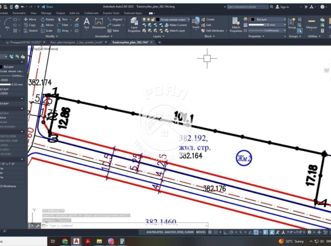This screenshot has width=331, height=246.
Task: Open the Output ribbon tab
Action: (x=60, y=13)
